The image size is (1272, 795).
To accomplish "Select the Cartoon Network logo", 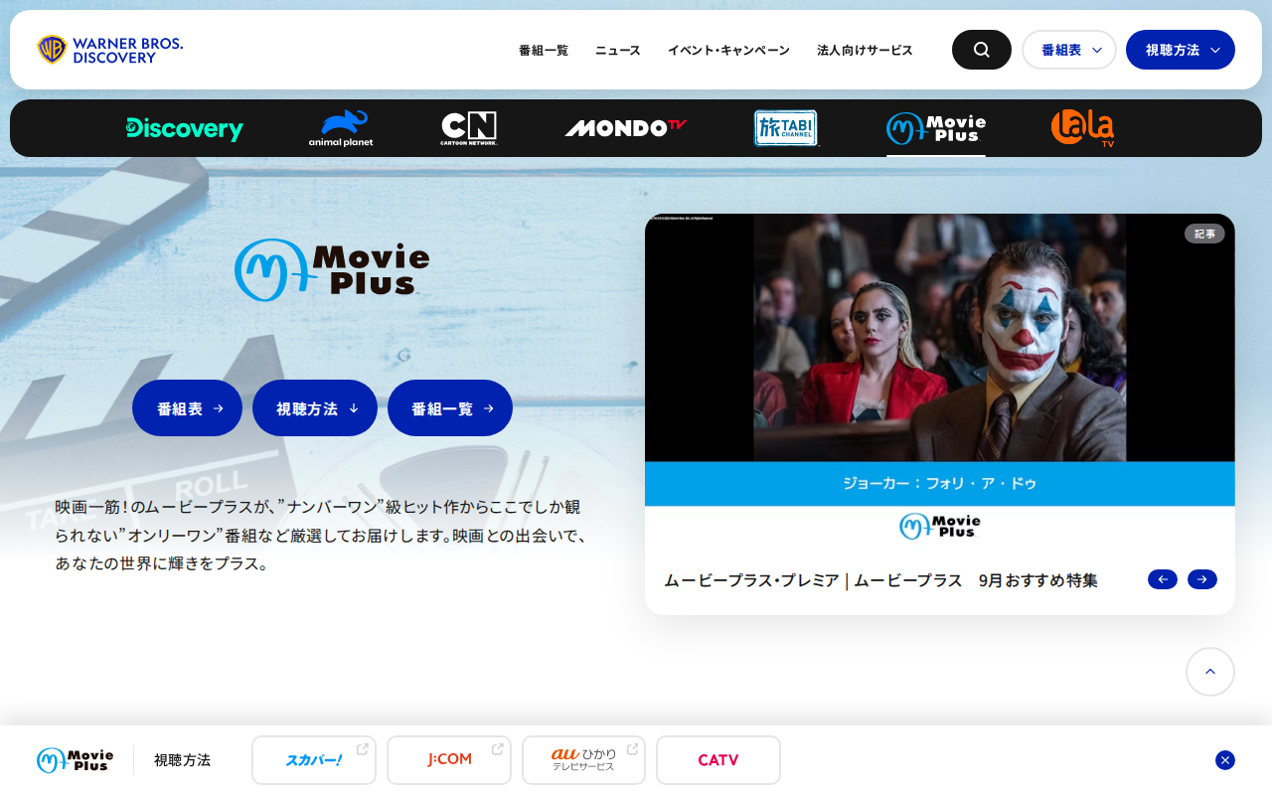I will (469, 128).
